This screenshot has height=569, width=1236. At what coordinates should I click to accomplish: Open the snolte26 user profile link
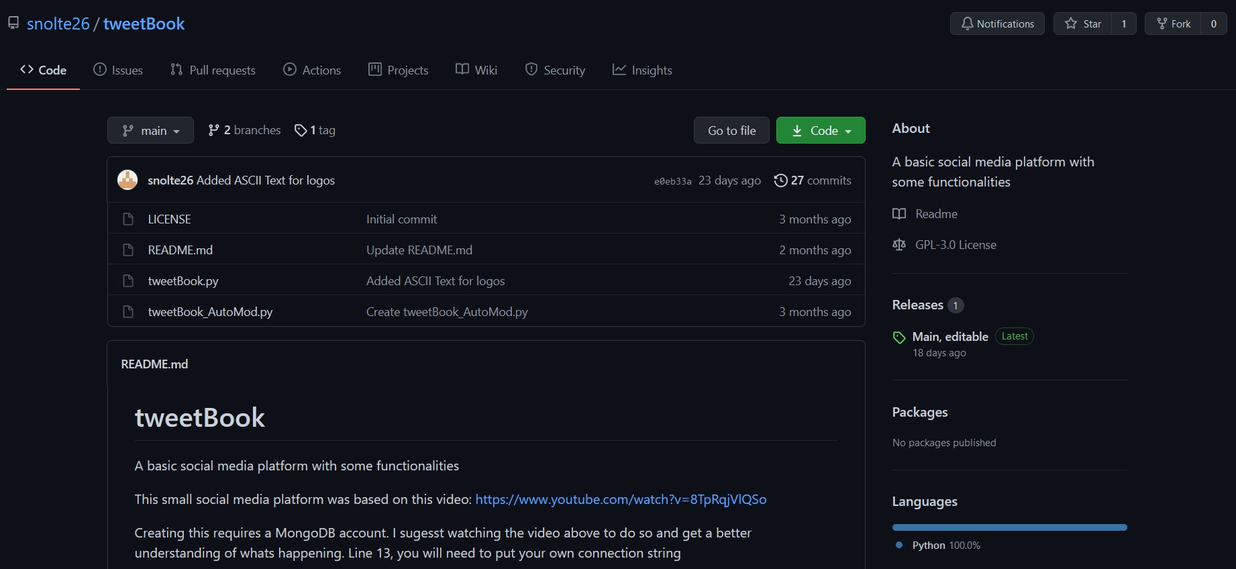click(58, 23)
